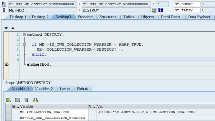Click the Val. column header
Viewport: 215px width, 121px height.
(156, 106)
